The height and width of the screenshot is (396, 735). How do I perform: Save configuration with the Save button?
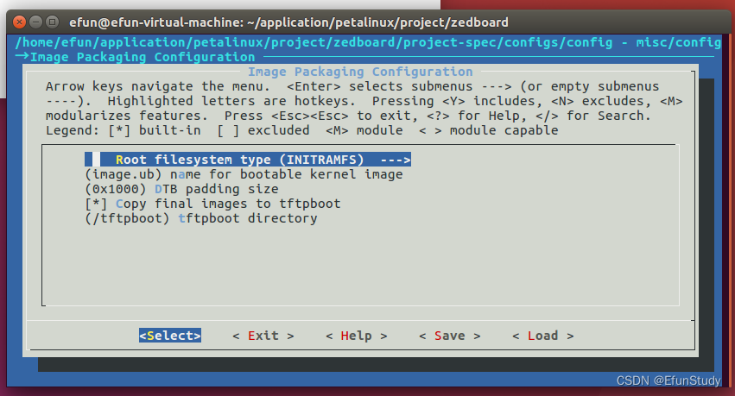449,336
